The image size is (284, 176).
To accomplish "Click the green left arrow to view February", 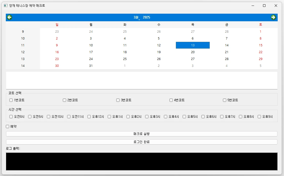I will (x=9, y=17).
